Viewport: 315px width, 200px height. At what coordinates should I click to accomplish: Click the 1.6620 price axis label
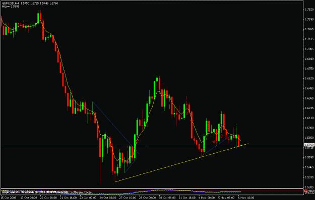tap(309, 78)
